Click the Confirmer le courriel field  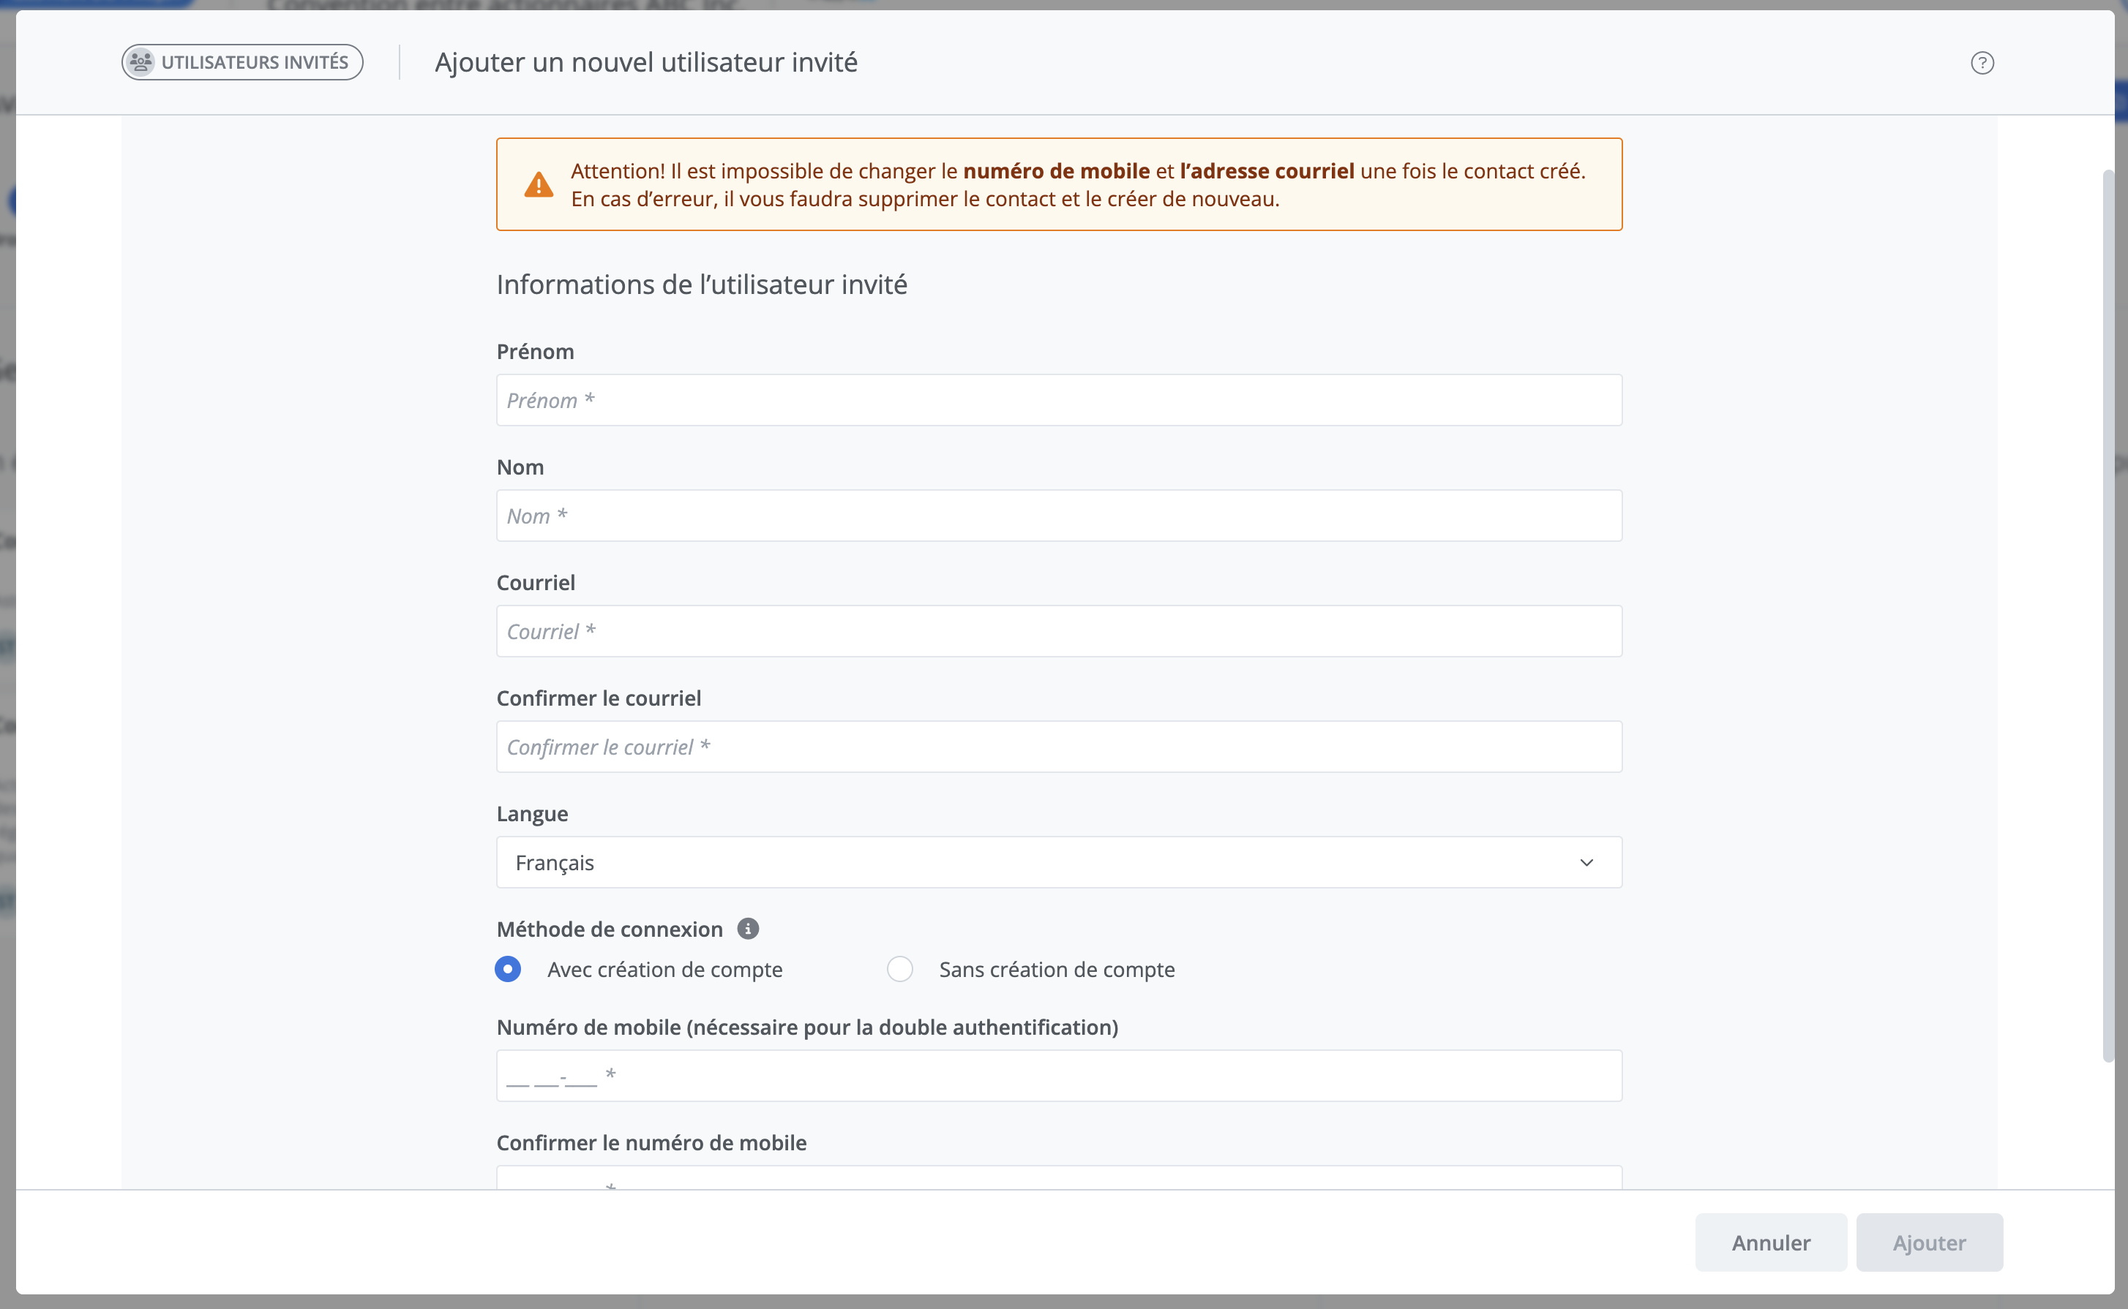(x=1058, y=746)
